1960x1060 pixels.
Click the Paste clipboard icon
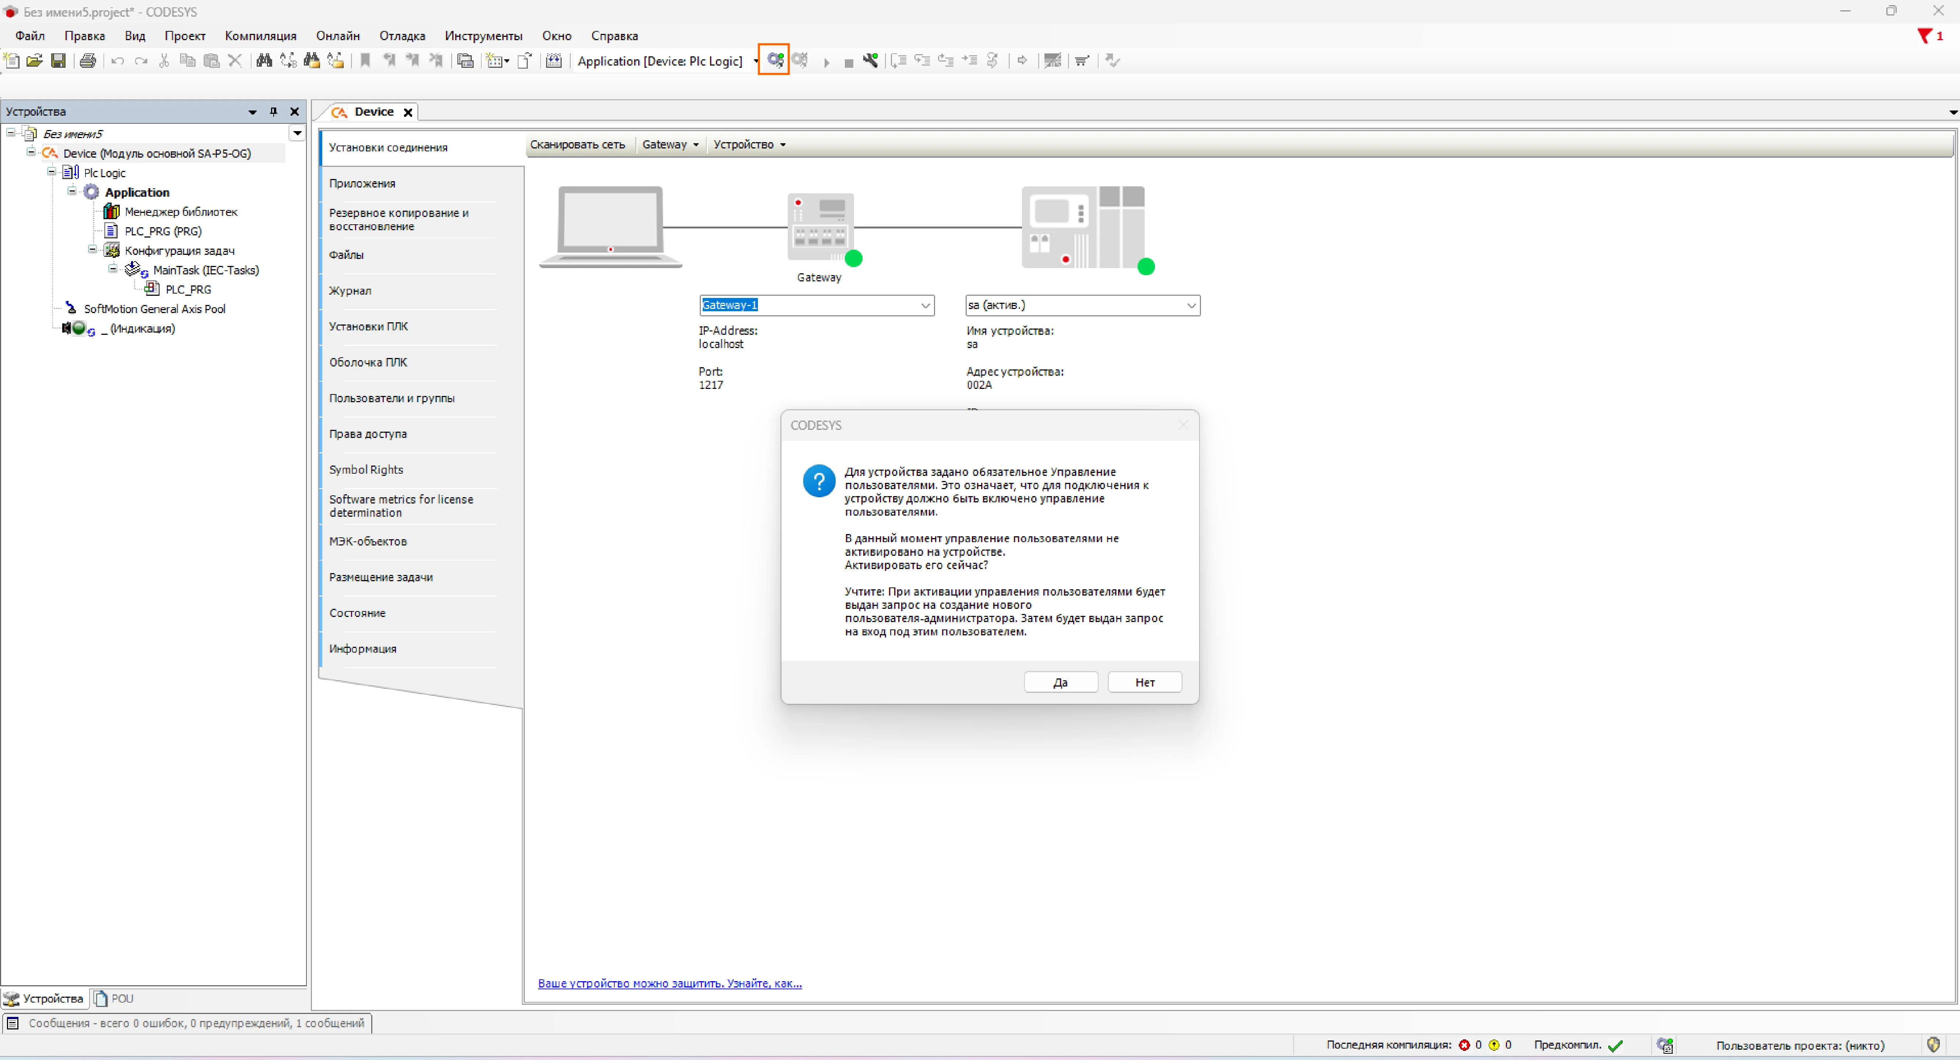click(x=211, y=61)
